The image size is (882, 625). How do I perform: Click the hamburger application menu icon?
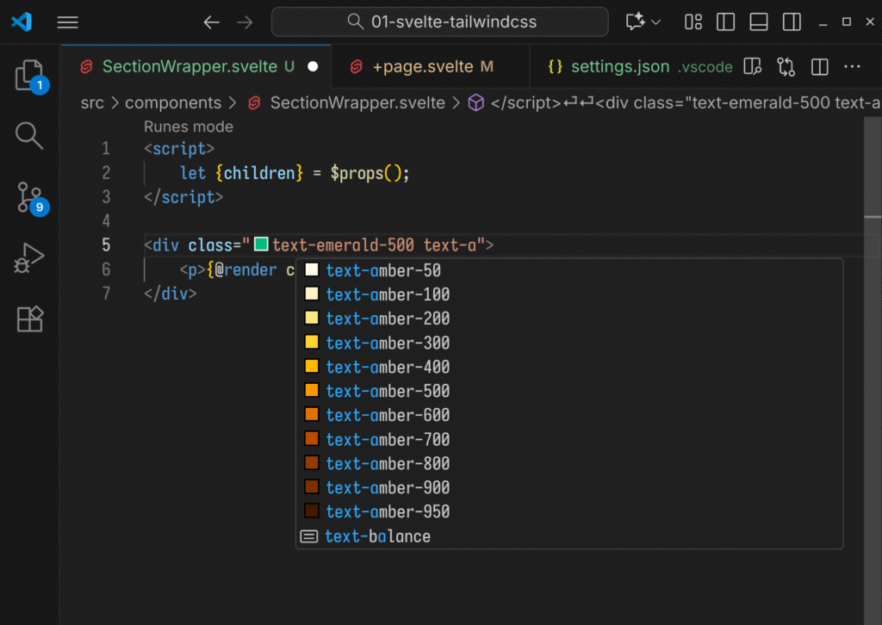point(68,22)
